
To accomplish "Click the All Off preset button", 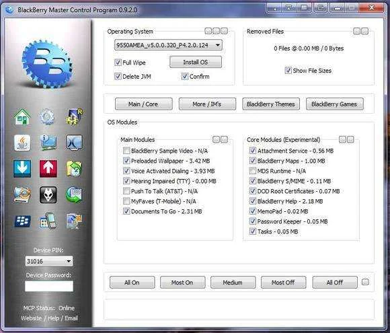I will click(335, 283).
